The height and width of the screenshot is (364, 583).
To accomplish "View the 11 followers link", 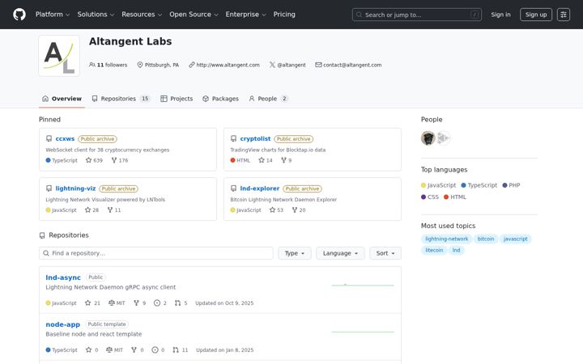I will tap(109, 65).
